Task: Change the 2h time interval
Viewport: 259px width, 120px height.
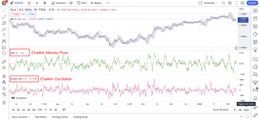Action: tap(37, 3)
